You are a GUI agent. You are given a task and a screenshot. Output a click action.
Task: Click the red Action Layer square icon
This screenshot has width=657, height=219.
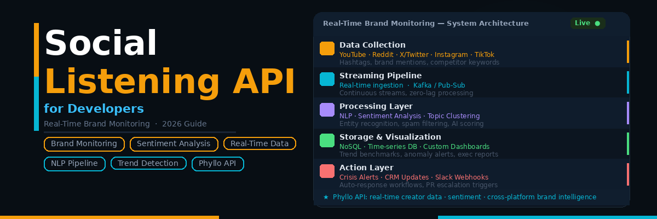pyautogui.click(x=327, y=171)
